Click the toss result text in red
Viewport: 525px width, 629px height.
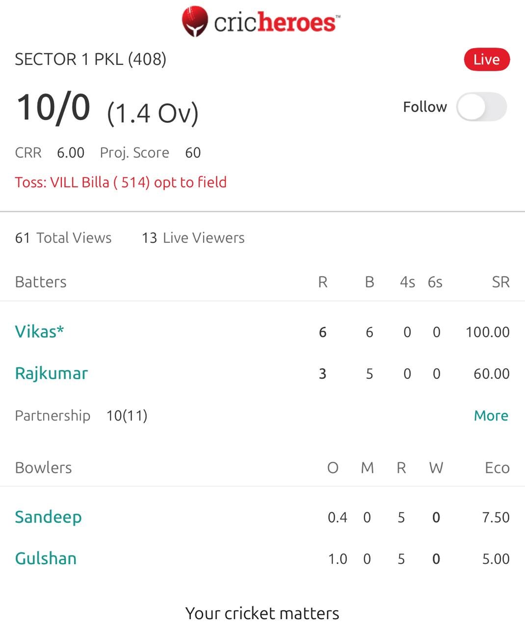[x=121, y=182]
